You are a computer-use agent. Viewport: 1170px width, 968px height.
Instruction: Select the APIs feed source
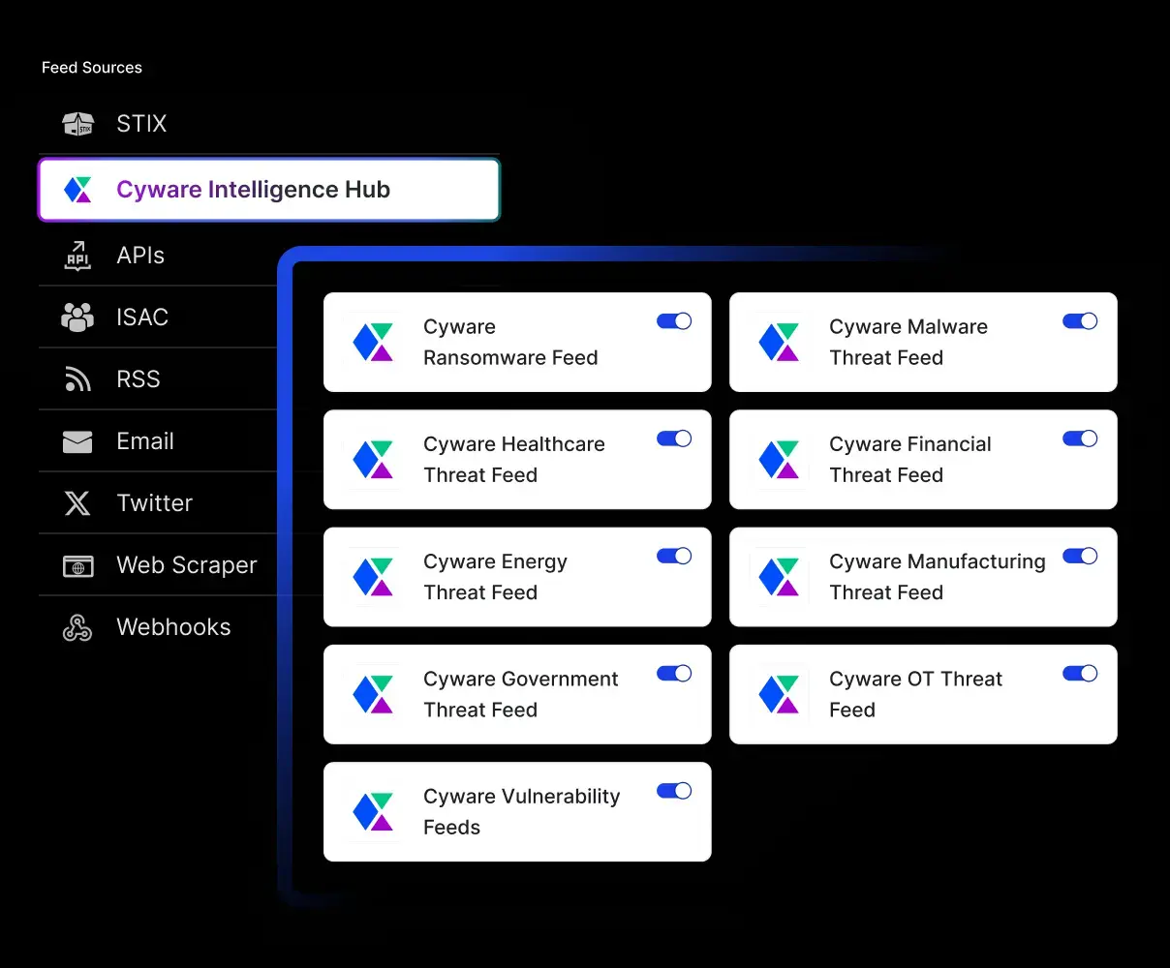pyautogui.click(x=158, y=256)
